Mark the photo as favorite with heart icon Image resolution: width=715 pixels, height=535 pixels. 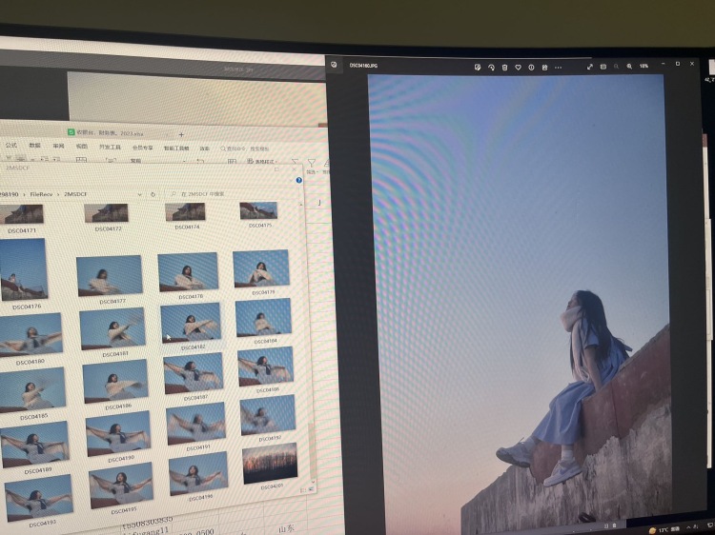[518, 68]
